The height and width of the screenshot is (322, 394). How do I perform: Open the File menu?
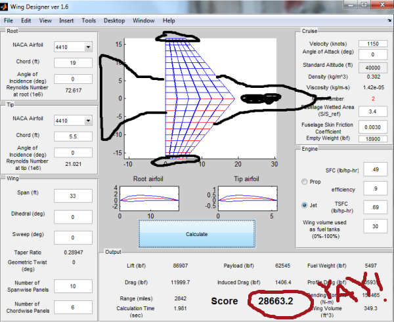coord(11,20)
